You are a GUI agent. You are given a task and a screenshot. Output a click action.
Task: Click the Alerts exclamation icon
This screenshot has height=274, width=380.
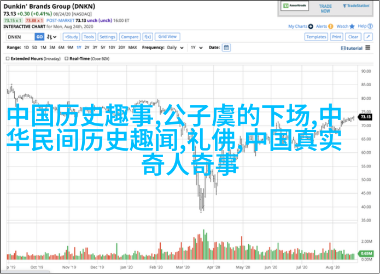331,26
